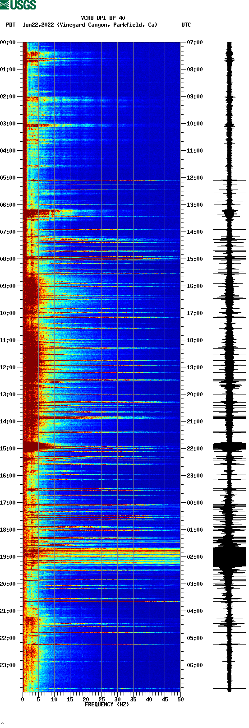Click the 00:00 PDT time label
The image size is (249, 728).
(8, 42)
